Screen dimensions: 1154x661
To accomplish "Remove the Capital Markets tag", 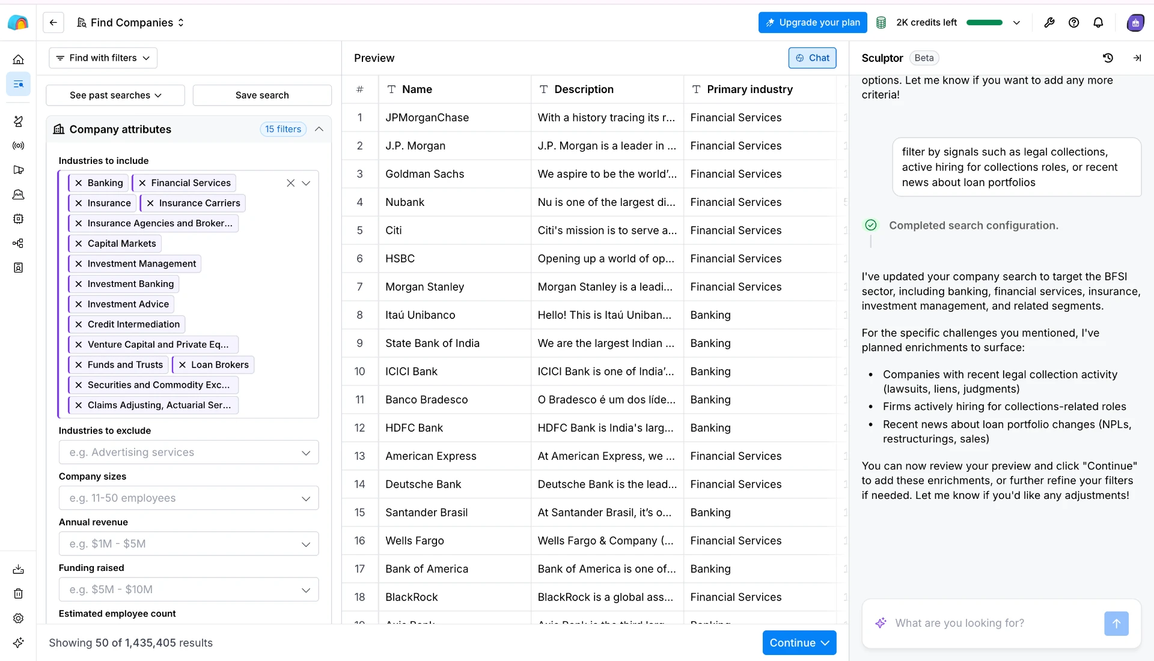I will [x=79, y=244].
